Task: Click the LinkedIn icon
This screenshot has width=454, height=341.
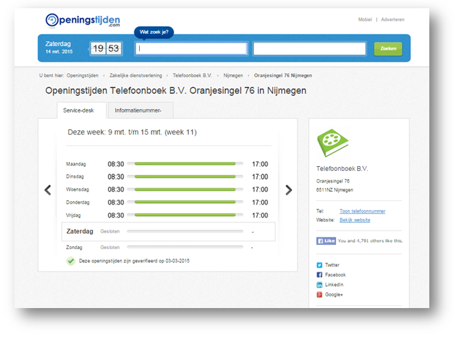Action: tap(320, 285)
